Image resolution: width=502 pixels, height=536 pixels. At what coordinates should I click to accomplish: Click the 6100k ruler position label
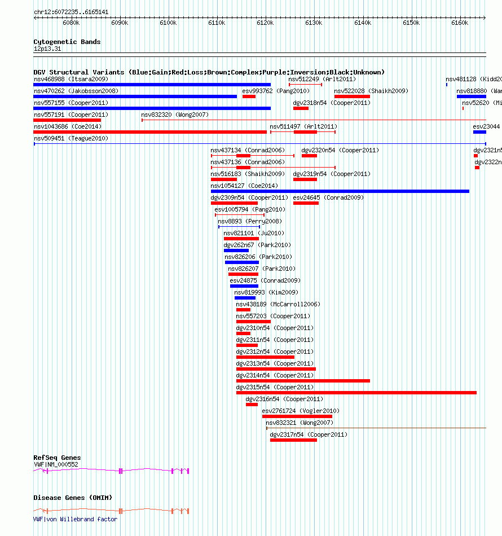point(168,23)
